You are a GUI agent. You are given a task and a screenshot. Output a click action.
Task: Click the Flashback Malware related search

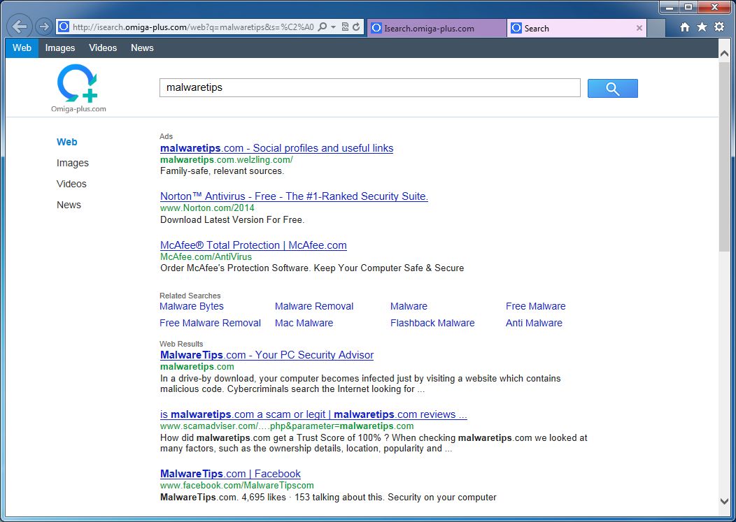click(432, 323)
